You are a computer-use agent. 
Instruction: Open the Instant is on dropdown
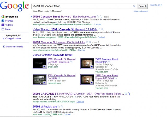[156, 5]
